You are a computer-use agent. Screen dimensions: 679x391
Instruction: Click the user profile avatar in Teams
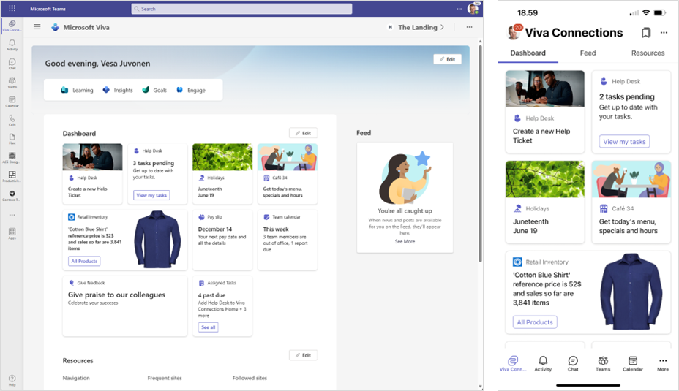tap(473, 8)
